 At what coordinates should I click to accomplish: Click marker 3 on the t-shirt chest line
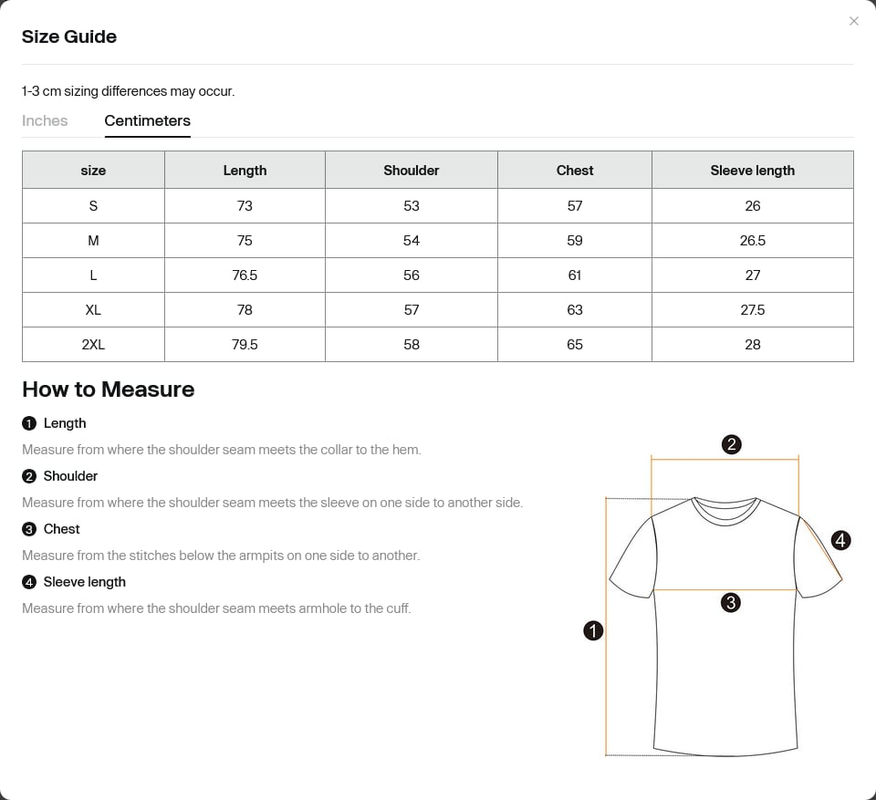tap(730, 603)
